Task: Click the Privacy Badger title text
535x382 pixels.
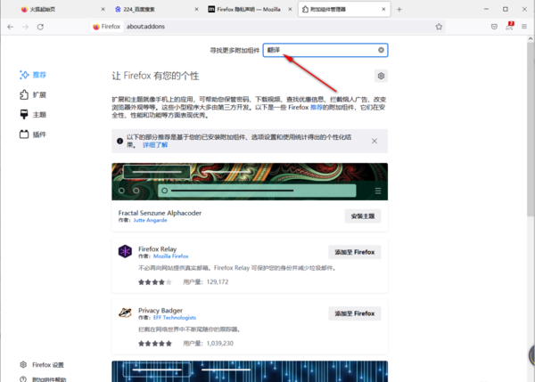Action: pyautogui.click(x=160, y=310)
